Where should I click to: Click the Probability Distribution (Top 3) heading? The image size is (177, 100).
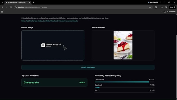pyautogui.click(x=108, y=76)
